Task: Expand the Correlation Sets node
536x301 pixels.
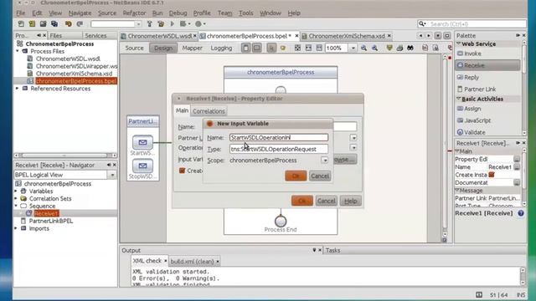Action: pos(16,199)
